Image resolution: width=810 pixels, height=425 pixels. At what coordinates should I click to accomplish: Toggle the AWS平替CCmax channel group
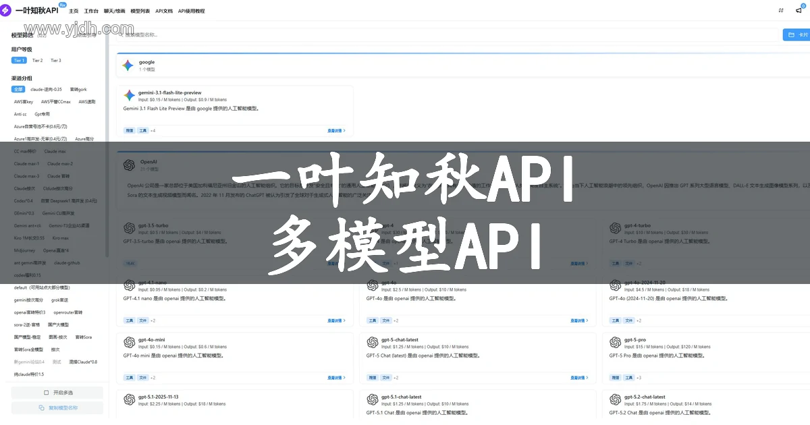[56, 102]
